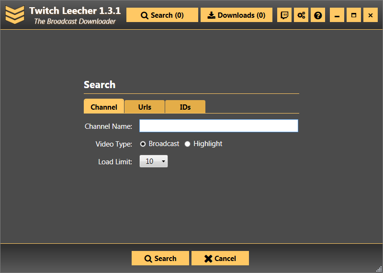The width and height of the screenshot is (383, 273).
Task: Open the help question-mark icon
Action: (x=318, y=15)
